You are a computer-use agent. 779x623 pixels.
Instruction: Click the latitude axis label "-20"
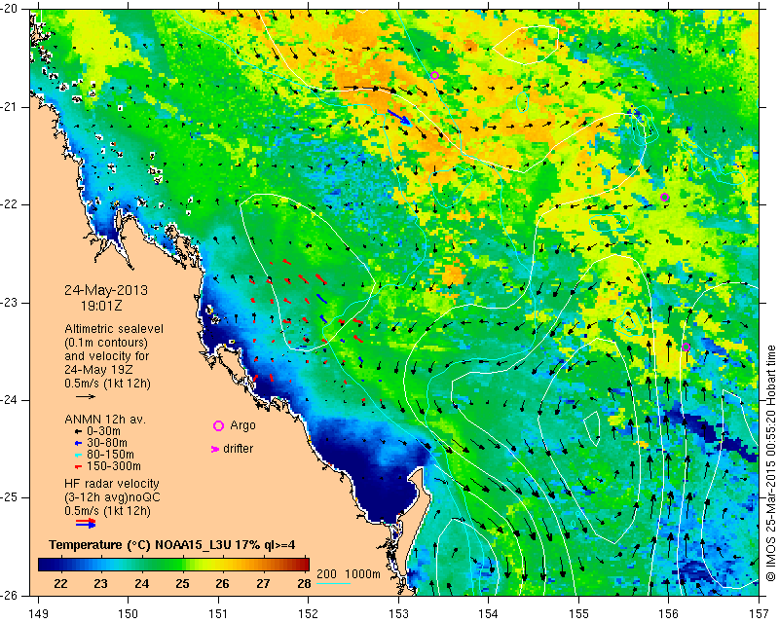point(11,10)
